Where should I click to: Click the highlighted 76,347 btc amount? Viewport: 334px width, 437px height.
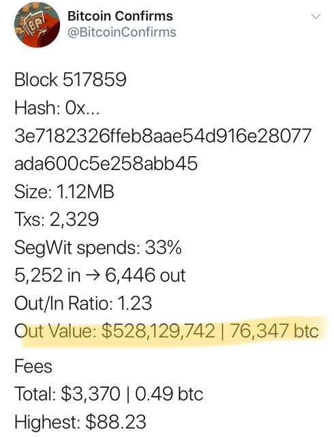coord(274,332)
